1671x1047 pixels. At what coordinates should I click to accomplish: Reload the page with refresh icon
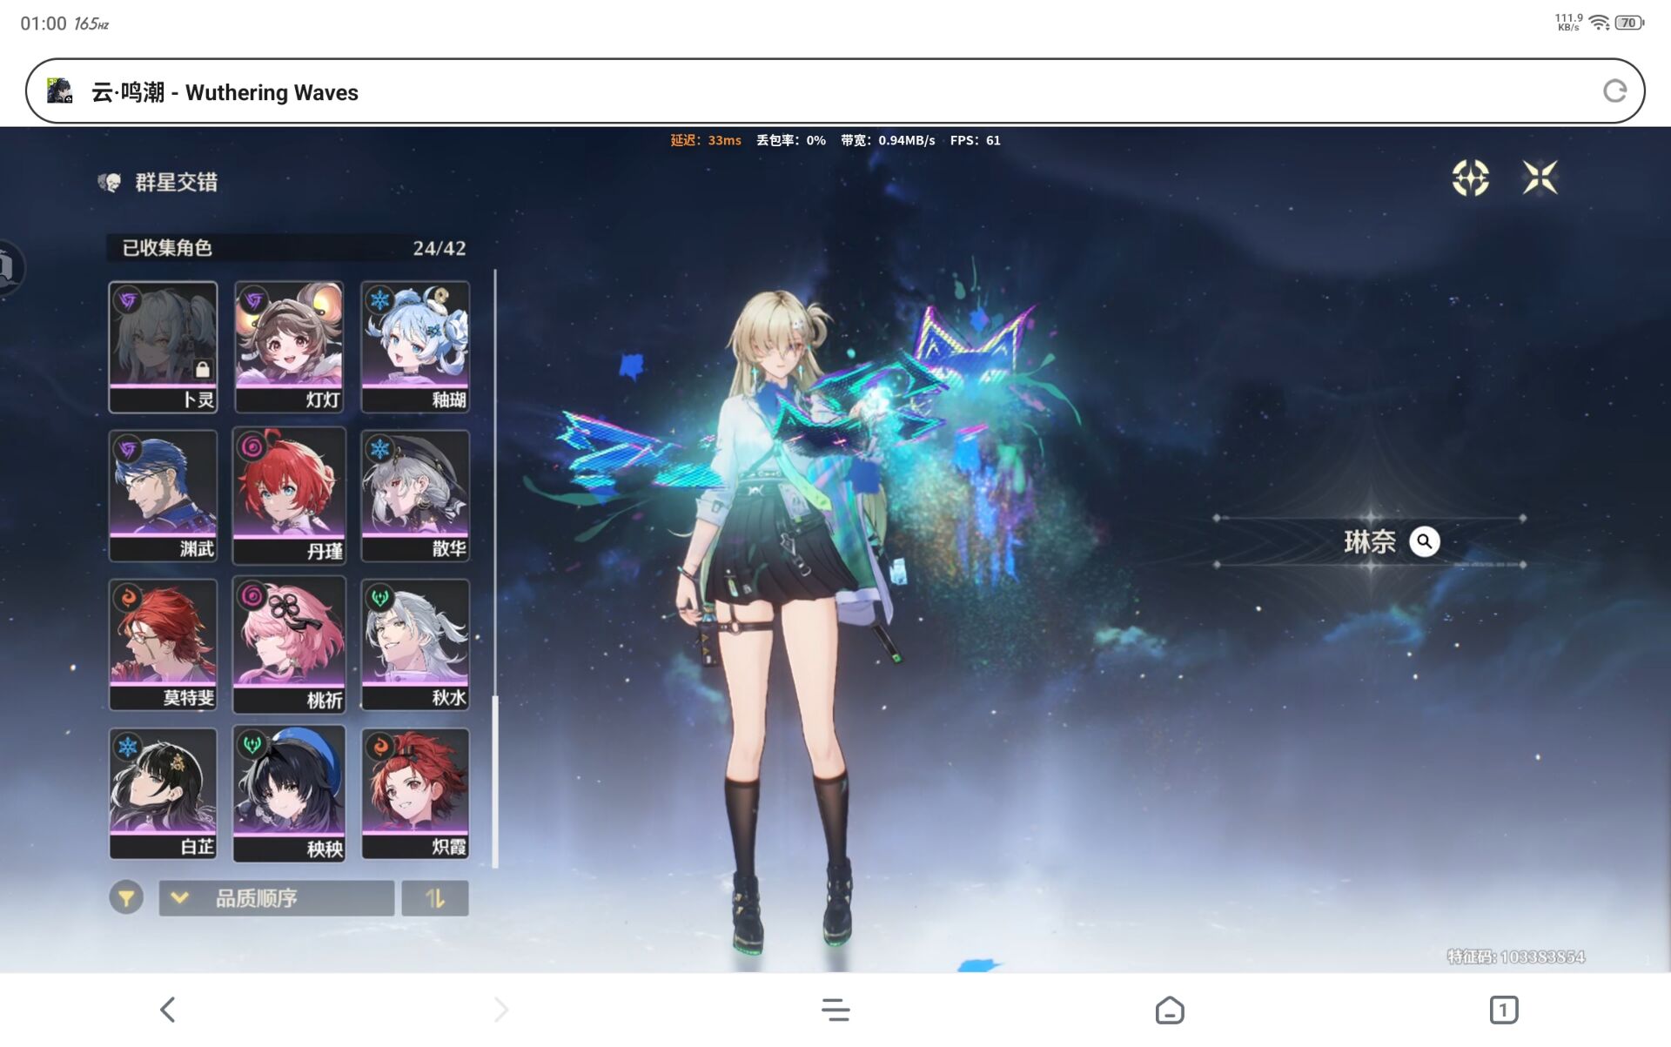[x=1614, y=91]
